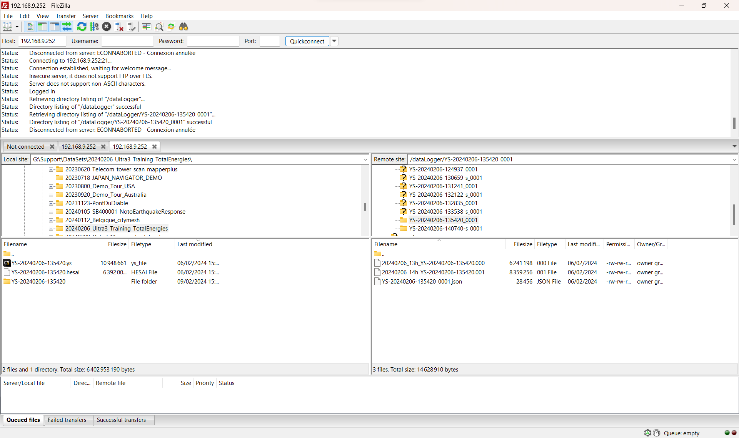
Task: Search for files with Find files
Action: 183,27
